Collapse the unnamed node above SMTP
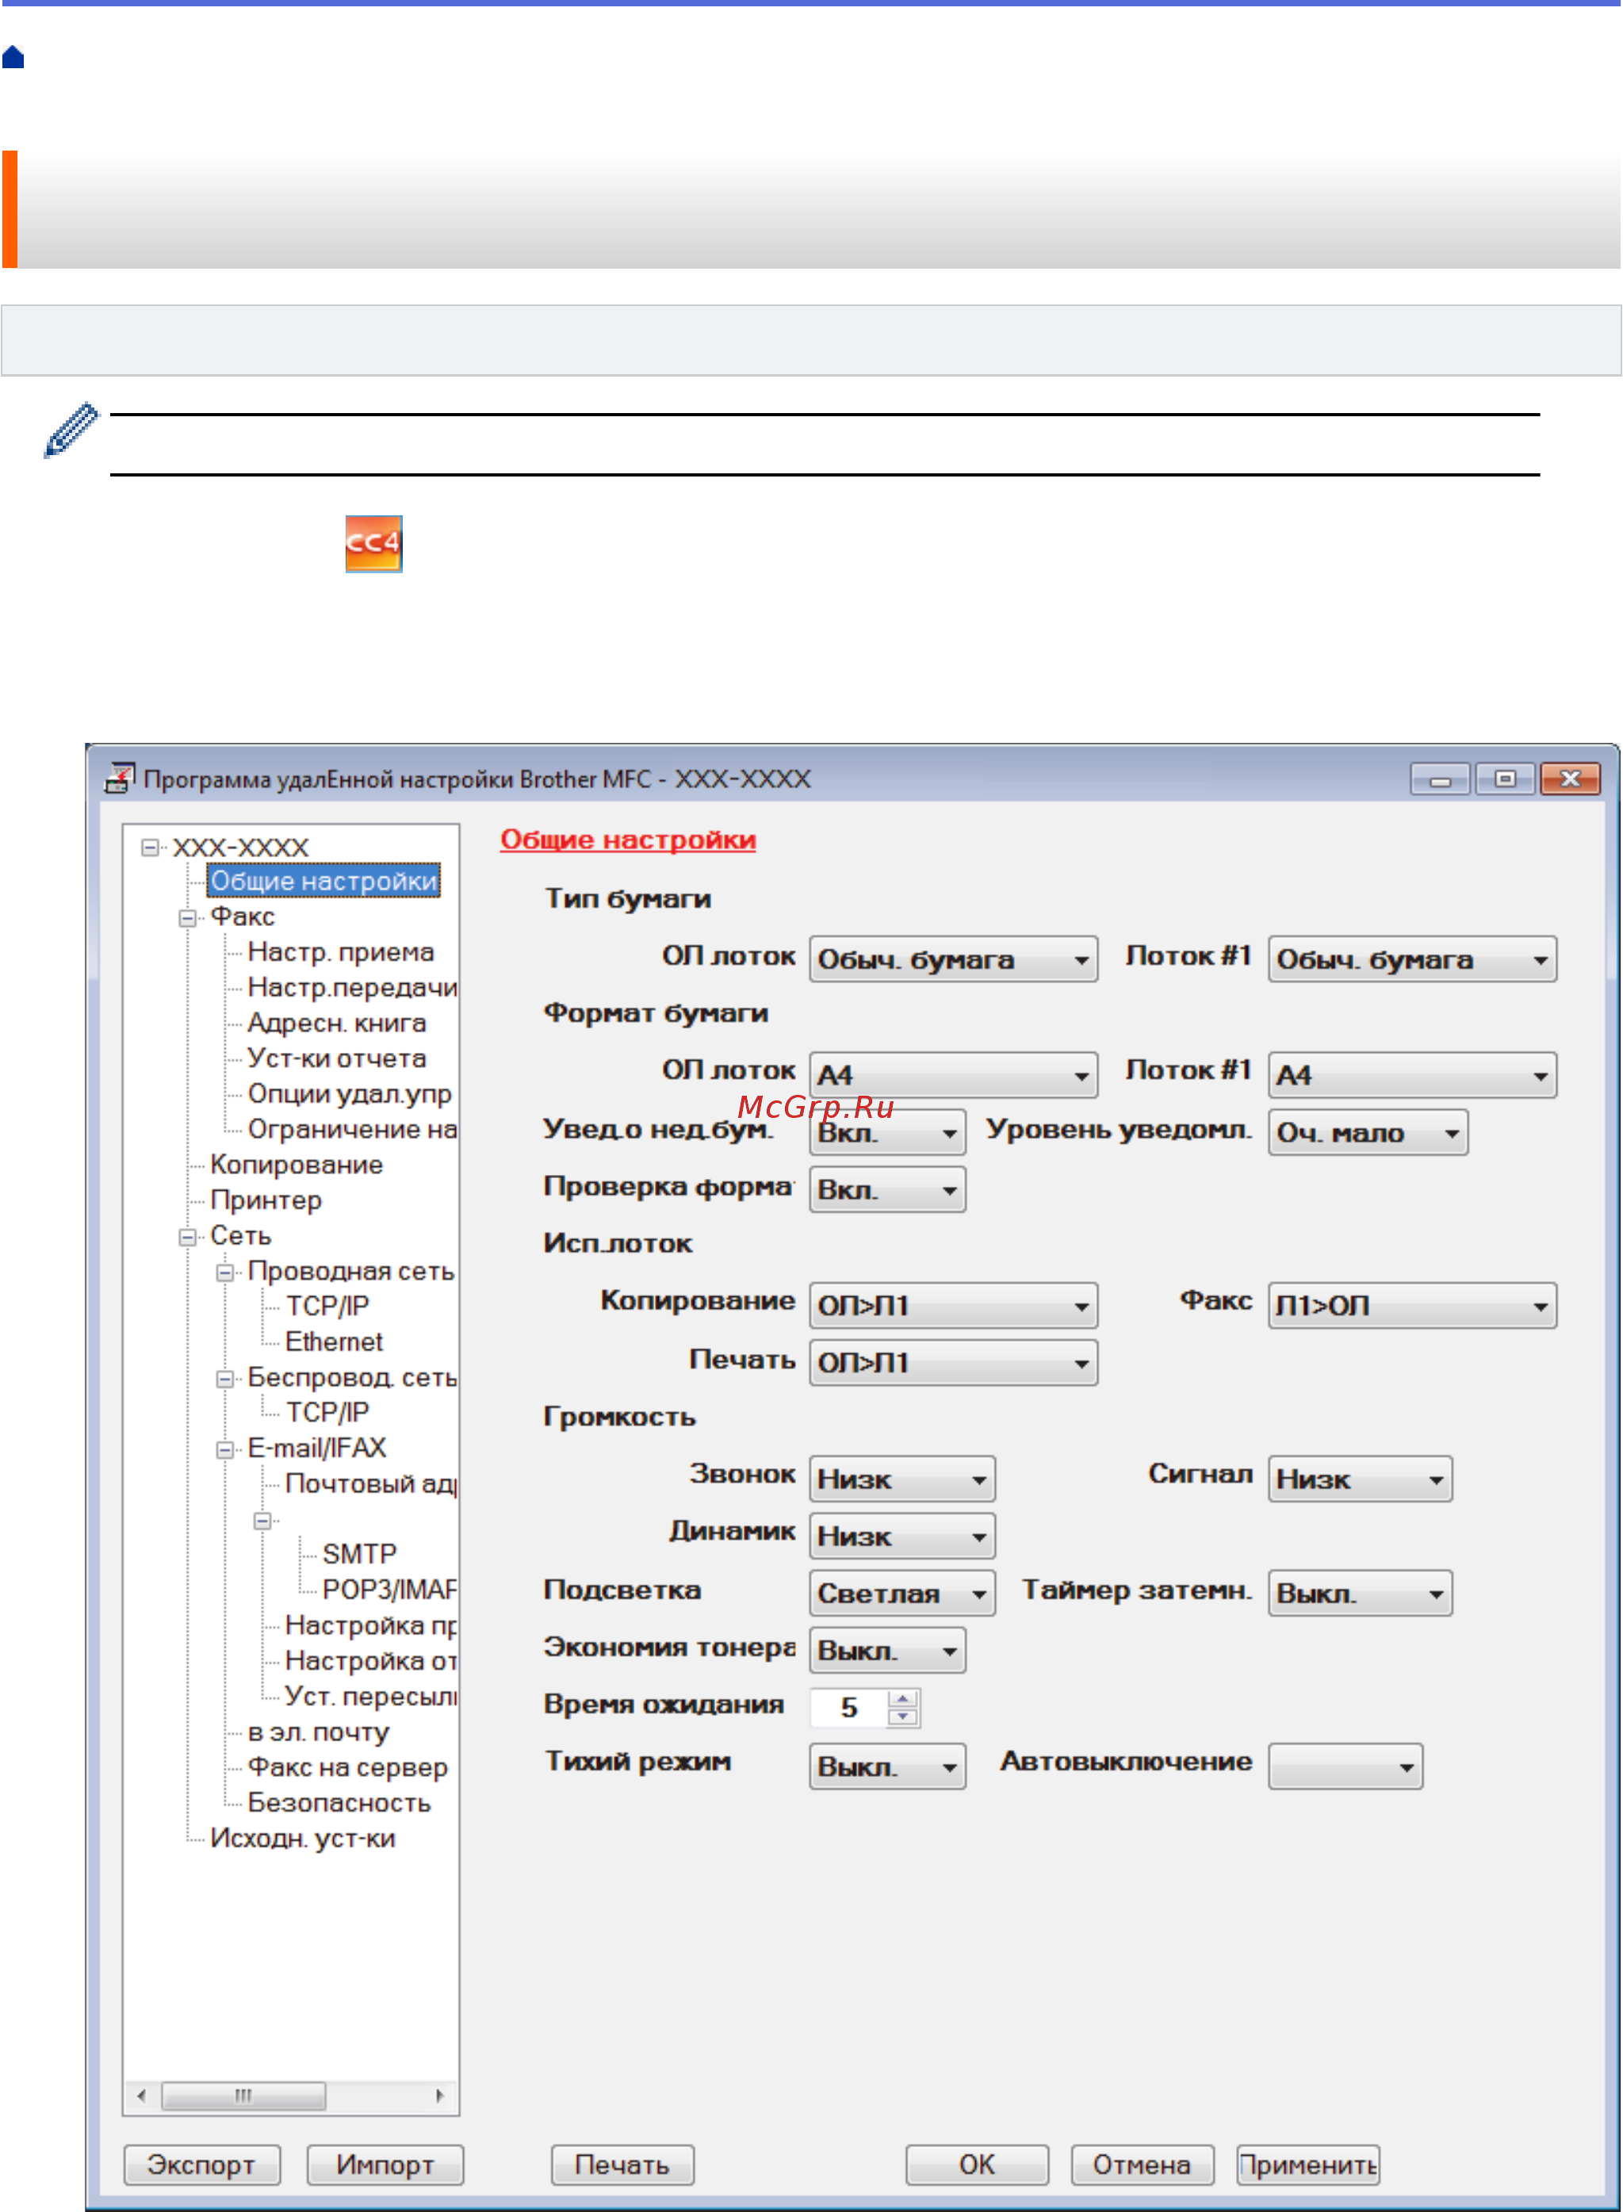 point(262,1521)
